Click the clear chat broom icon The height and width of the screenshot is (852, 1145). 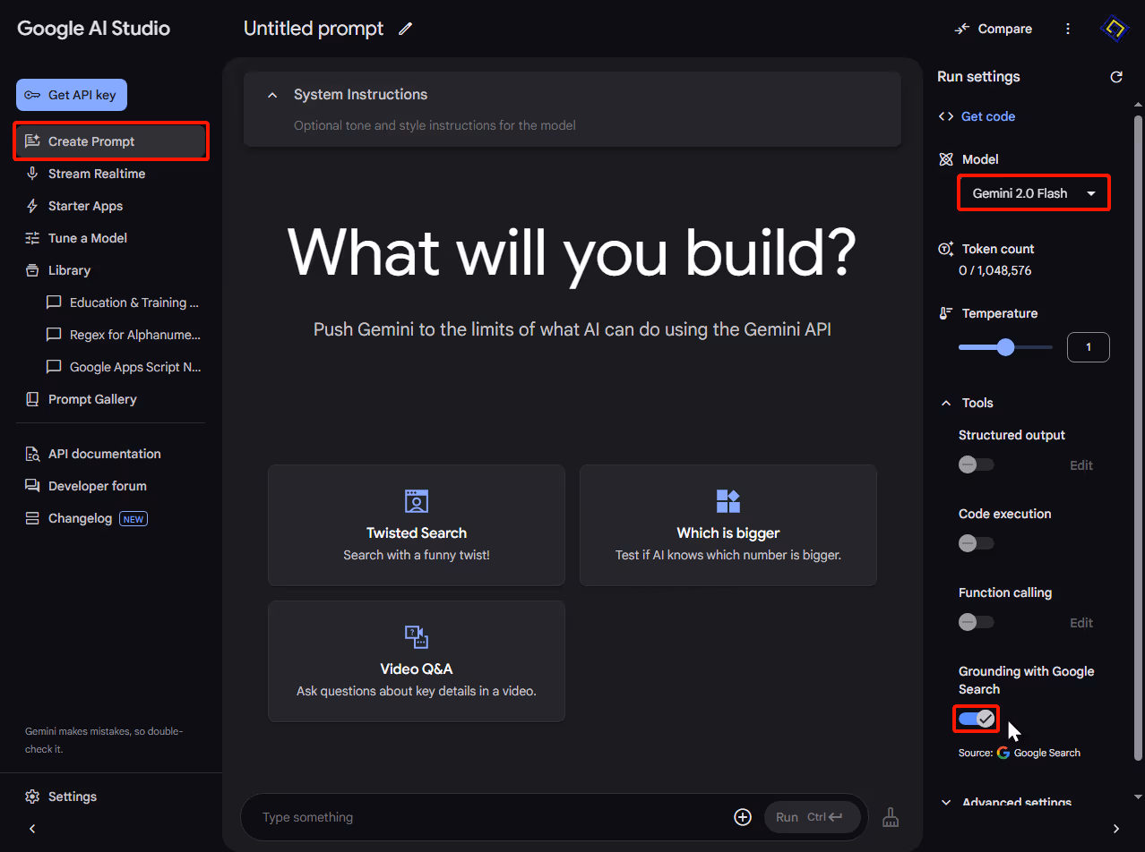pyautogui.click(x=891, y=817)
